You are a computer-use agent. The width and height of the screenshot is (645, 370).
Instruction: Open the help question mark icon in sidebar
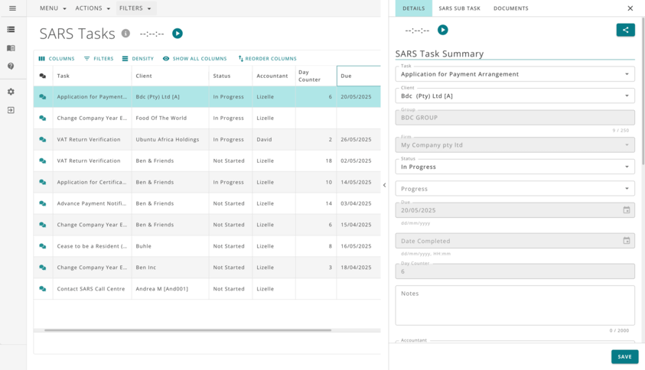coord(11,67)
